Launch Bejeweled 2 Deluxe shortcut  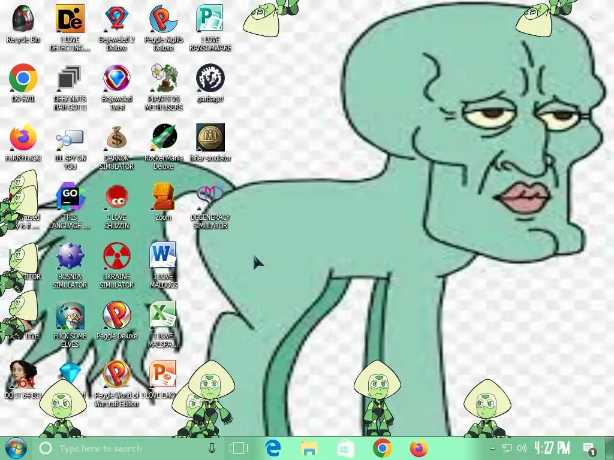pos(116,19)
